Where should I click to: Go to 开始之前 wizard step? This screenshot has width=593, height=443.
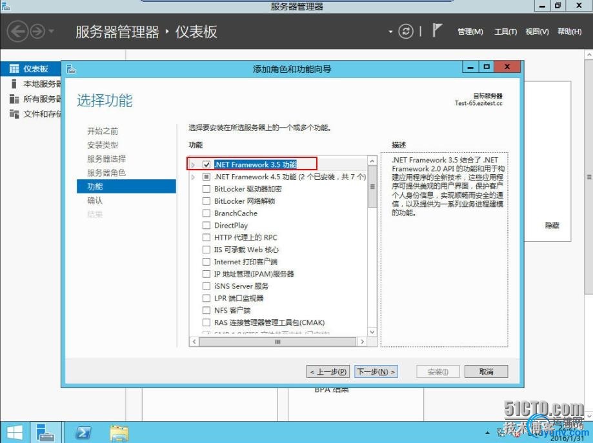pyautogui.click(x=103, y=131)
